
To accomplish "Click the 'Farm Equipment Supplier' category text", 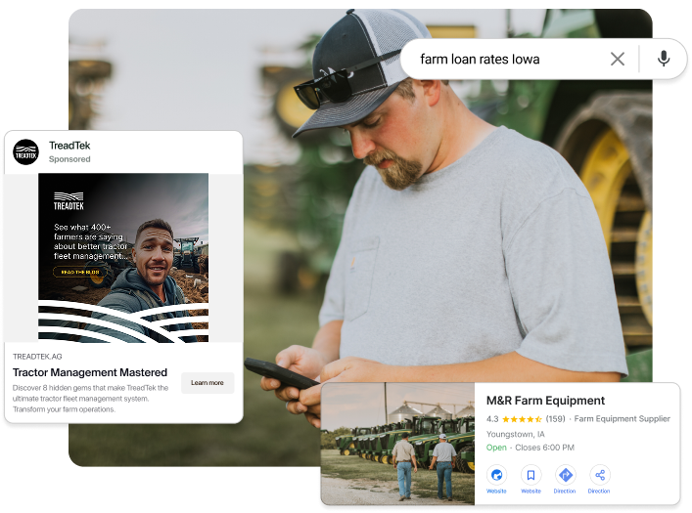I will 622,418.
